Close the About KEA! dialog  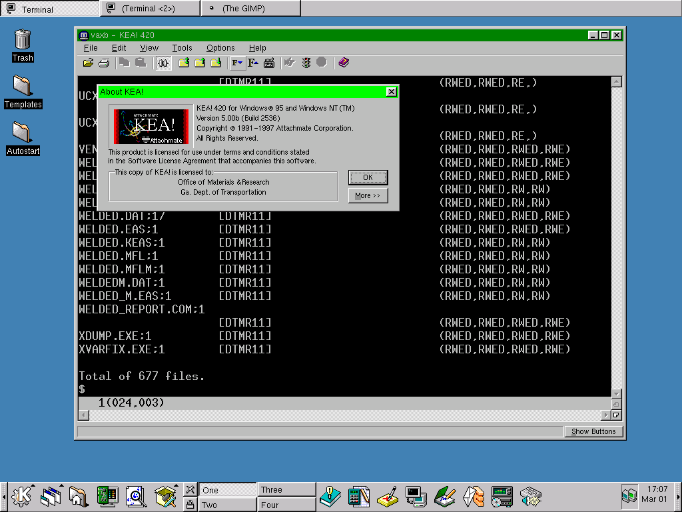[x=392, y=92]
